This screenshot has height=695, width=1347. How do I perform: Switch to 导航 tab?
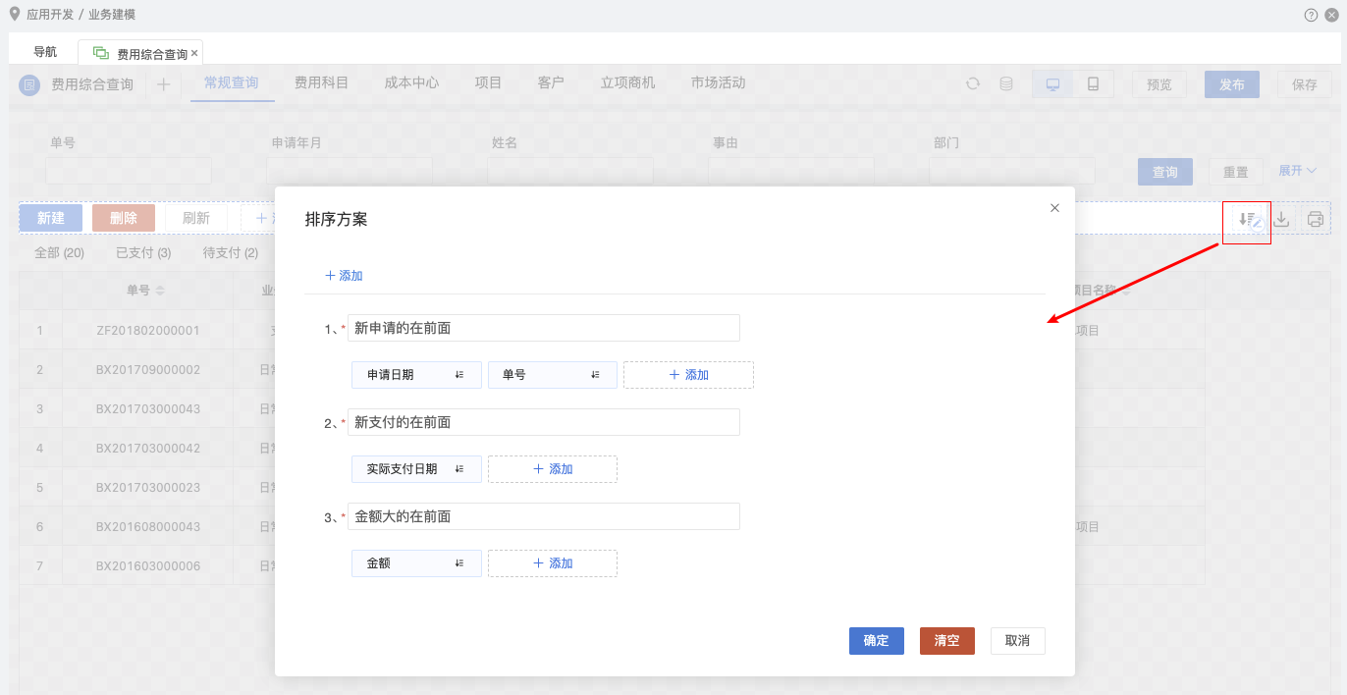tap(45, 52)
